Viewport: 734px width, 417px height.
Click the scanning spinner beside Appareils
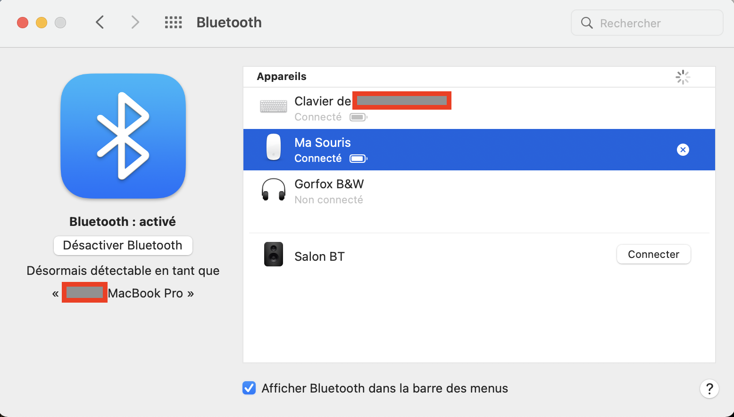683,77
